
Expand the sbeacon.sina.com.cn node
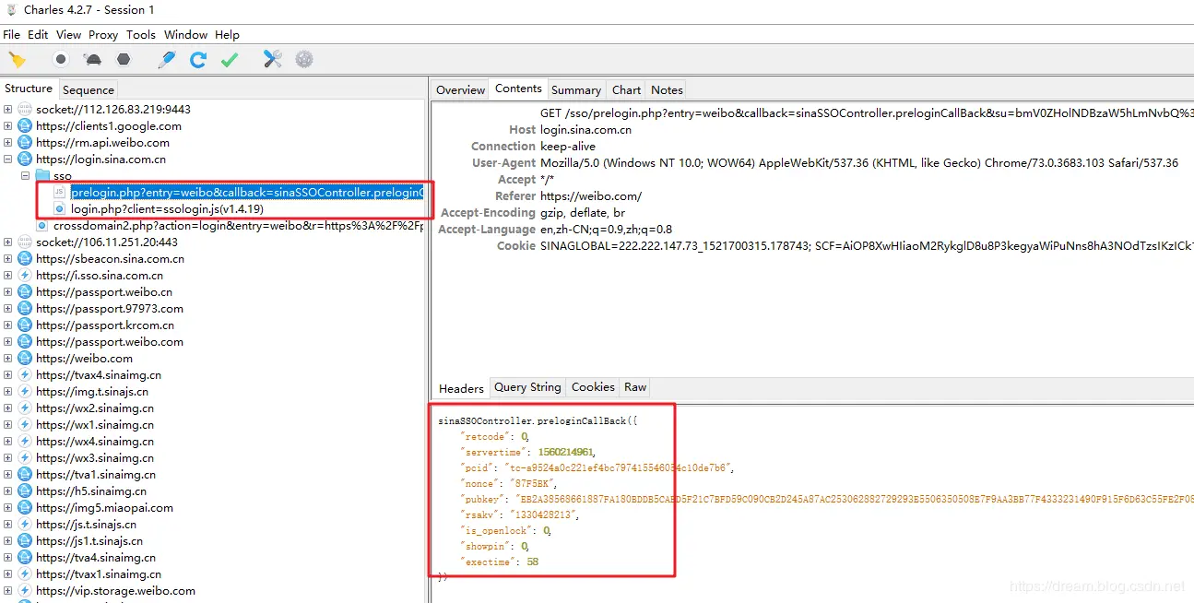pos(8,259)
